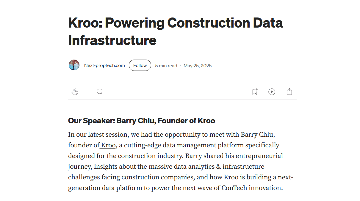Clap for this Kroo article
This screenshot has width=360, height=201.
[x=75, y=92]
